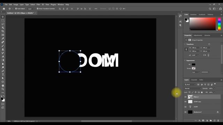
Task: Link width and height chain icon
Action: pyautogui.click(x=186, y=49)
